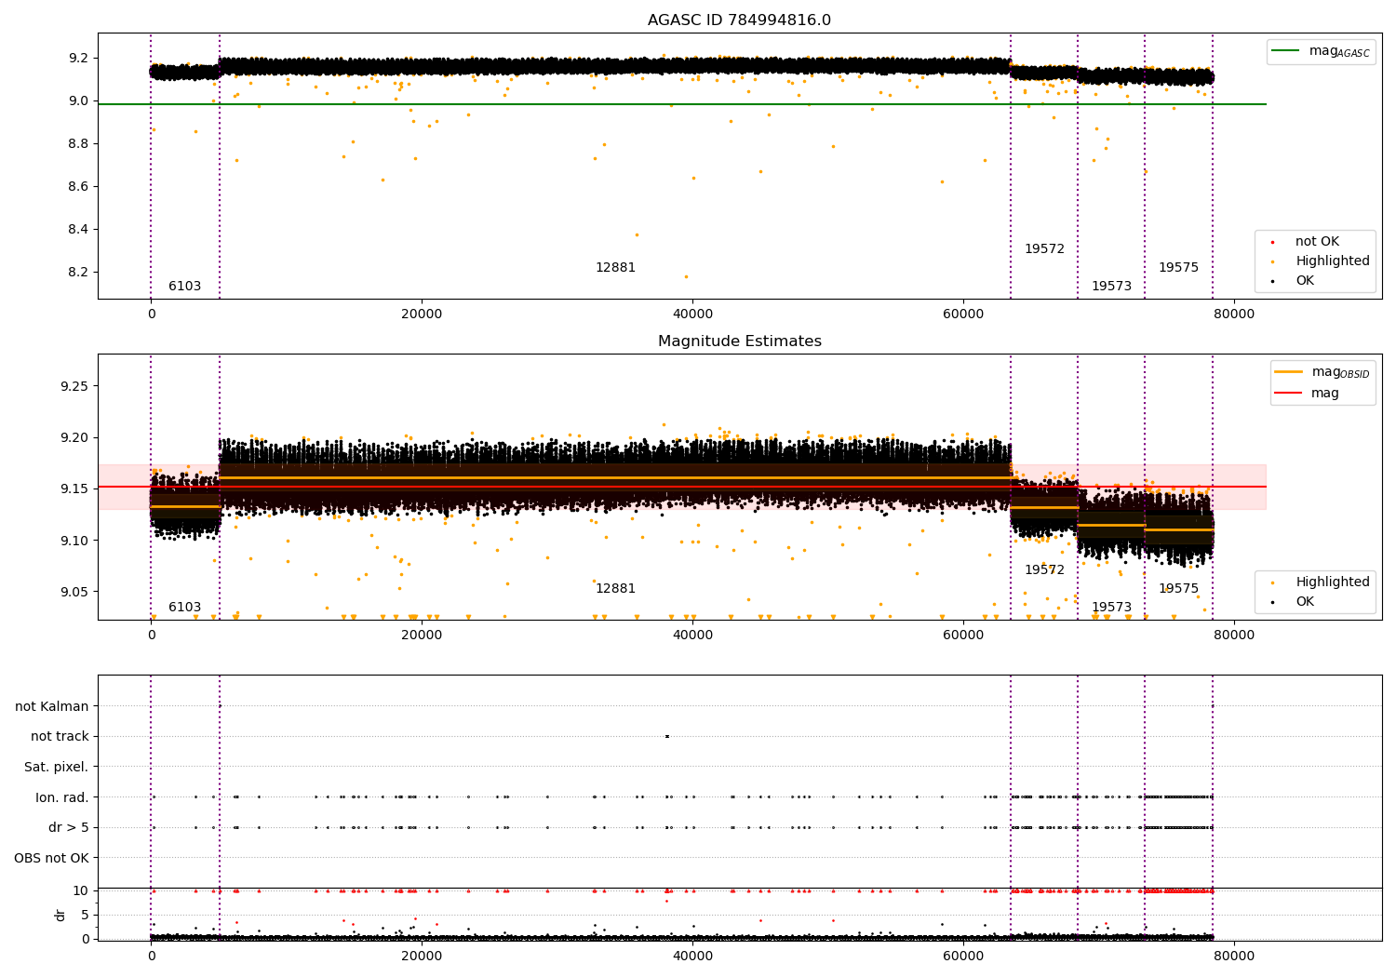Image resolution: width=1396 pixels, height=977 pixels.
Task: Click OBSID label 12881 in the top plot
Action: [615, 268]
